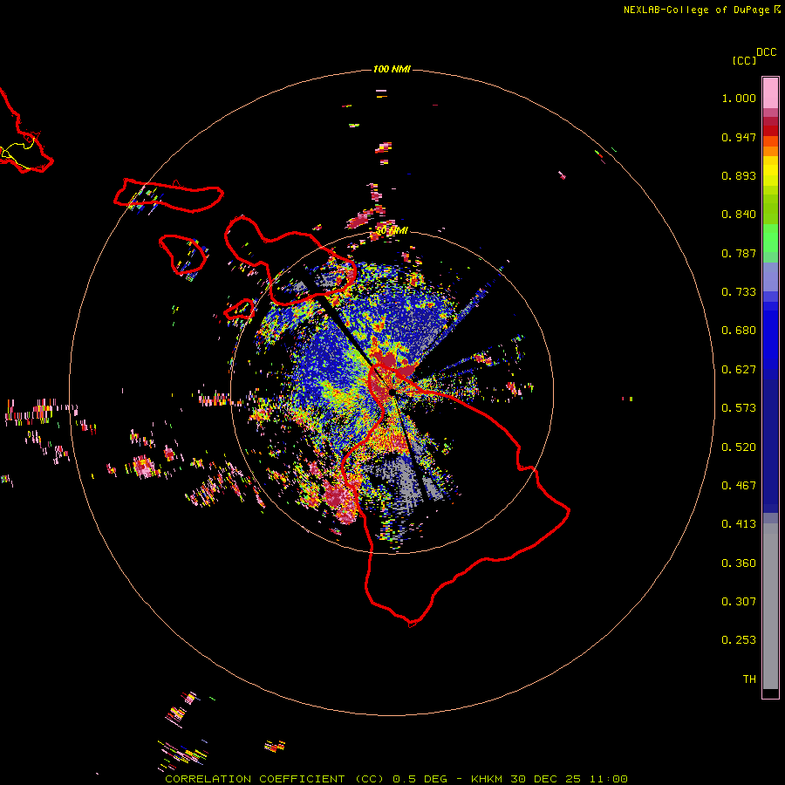
Task: Click the 0.840 legend value
Action: pos(739,215)
